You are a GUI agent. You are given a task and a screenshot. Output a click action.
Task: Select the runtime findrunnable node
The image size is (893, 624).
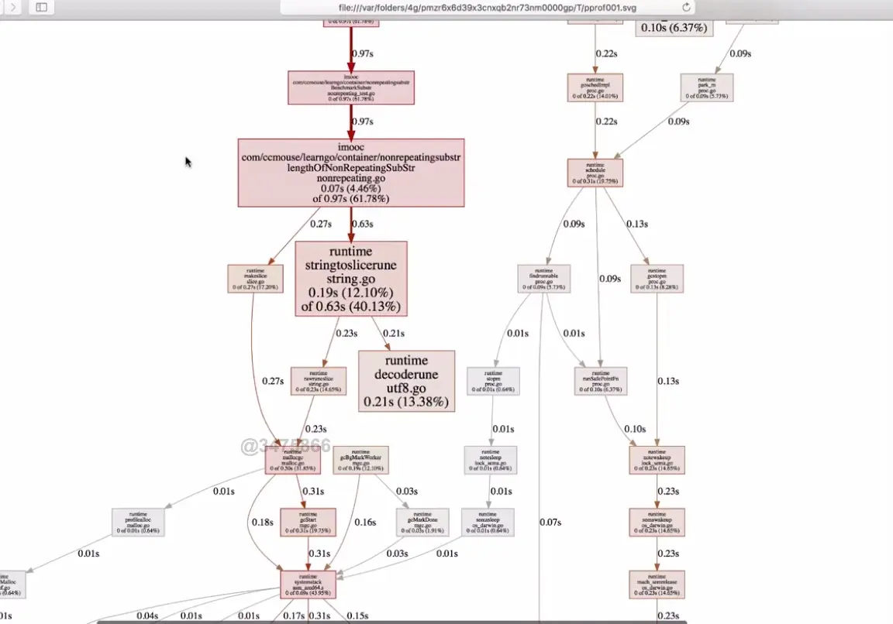click(x=544, y=279)
